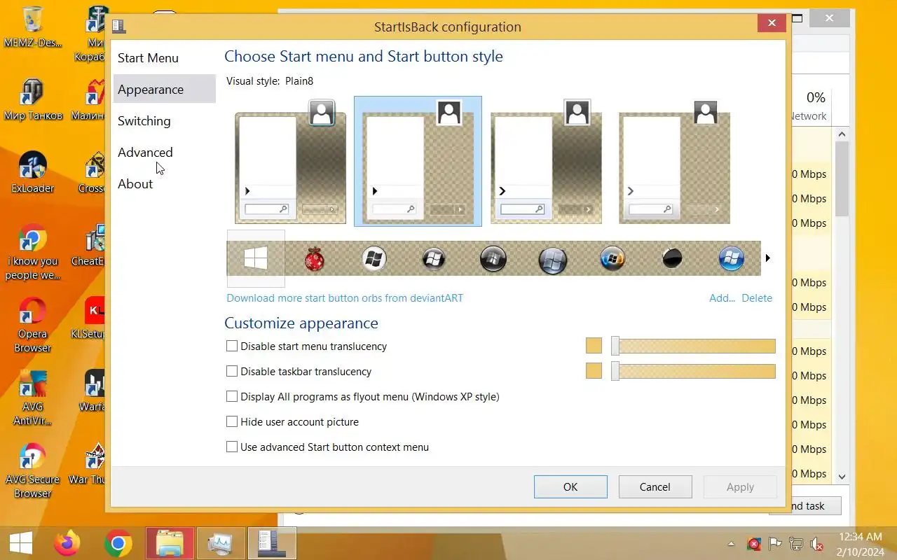Click the StartIsBack title bar icon
Image resolution: width=897 pixels, height=560 pixels.
coord(119,27)
